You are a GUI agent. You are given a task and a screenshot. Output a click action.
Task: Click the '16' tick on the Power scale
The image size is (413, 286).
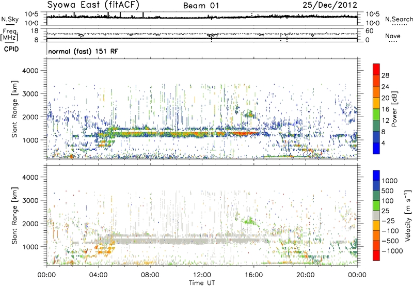point(385,109)
